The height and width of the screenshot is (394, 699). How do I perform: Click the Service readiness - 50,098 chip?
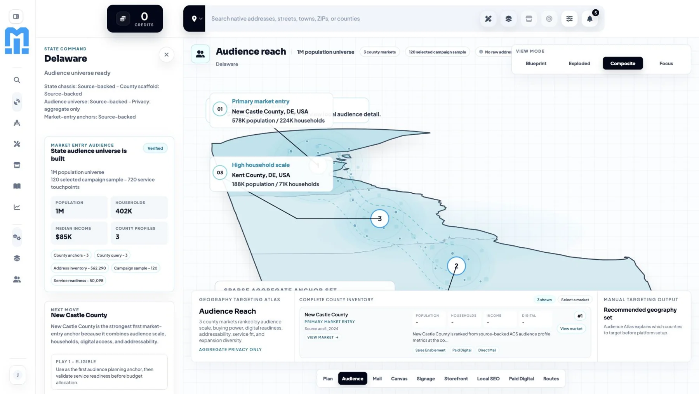point(78,281)
